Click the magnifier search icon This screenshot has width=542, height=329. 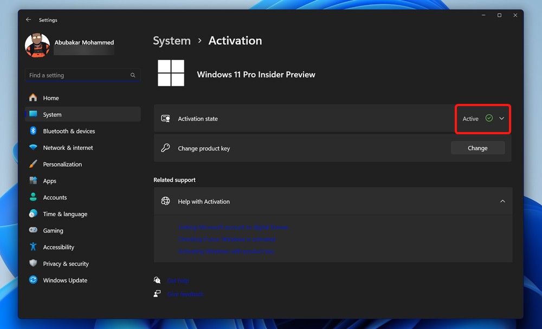tap(133, 75)
